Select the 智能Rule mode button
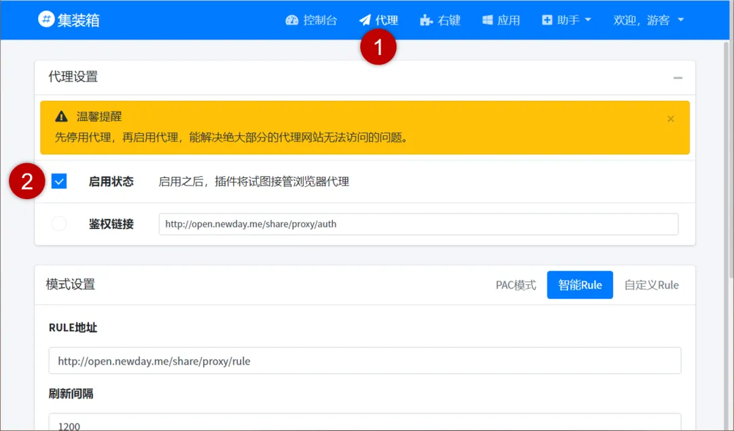This screenshot has height=431, width=734. point(579,285)
